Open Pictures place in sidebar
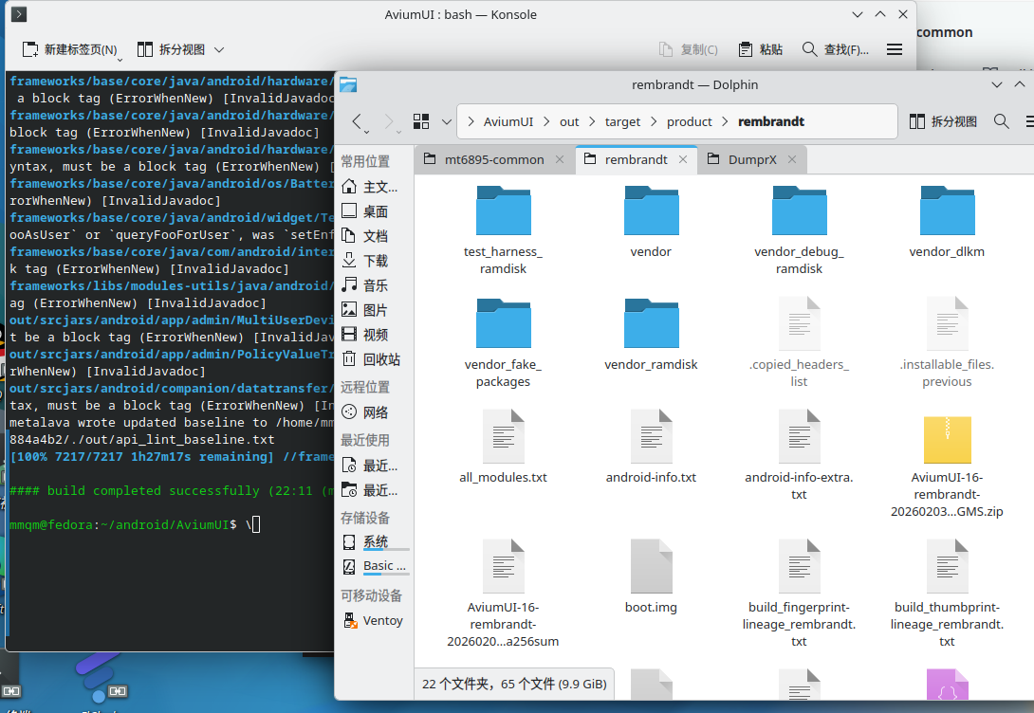The image size is (1034, 713). click(x=373, y=310)
